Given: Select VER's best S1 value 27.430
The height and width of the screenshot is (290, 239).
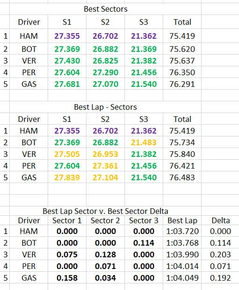Looking at the screenshot, I should click(x=67, y=61).
